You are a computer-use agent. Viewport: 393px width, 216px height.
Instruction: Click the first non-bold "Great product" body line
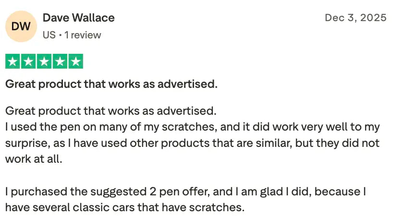[111, 111]
